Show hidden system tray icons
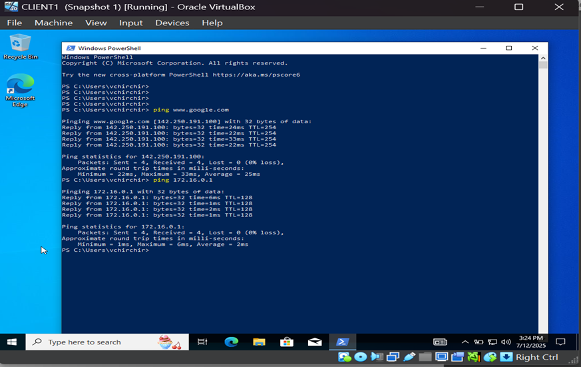The width and height of the screenshot is (581, 367). (x=465, y=342)
